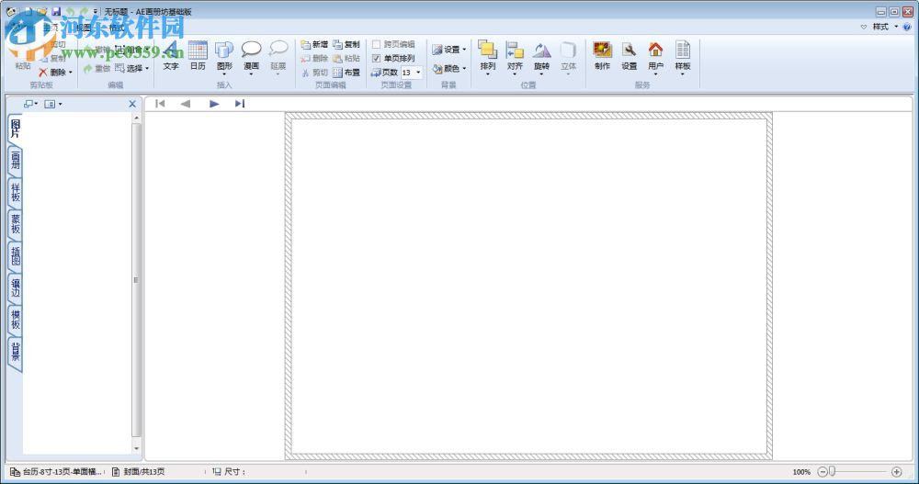The width and height of the screenshot is (919, 484).
Task: Insert text with the 文字 tool
Action: tap(171, 57)
